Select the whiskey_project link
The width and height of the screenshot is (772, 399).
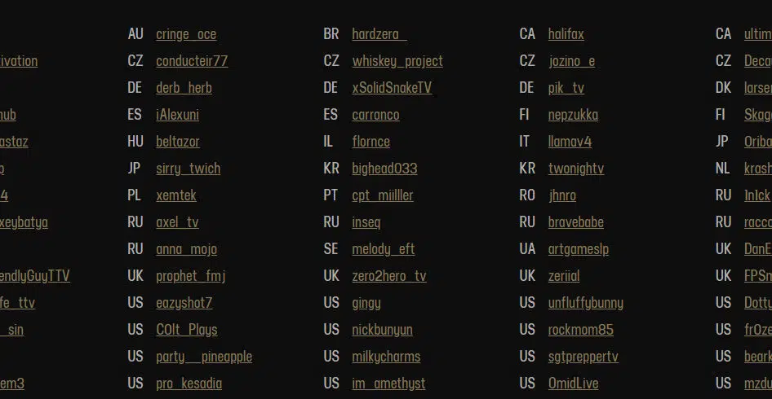tap(397, 61)
